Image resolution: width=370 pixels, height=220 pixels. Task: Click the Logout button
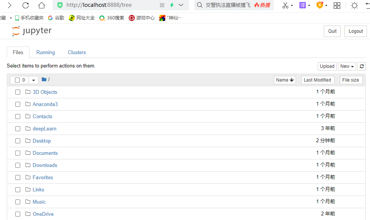(x=355, y=31)
